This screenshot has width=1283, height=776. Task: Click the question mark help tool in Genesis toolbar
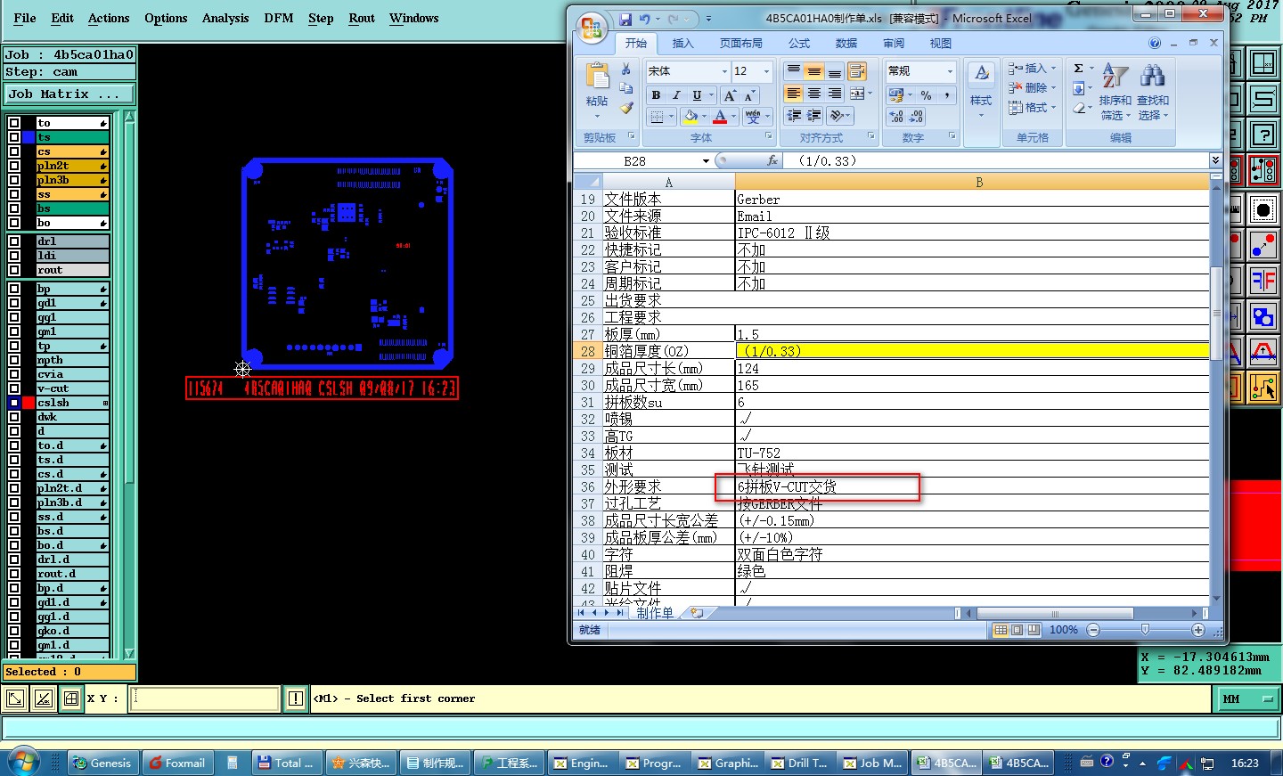(1263, 135)
